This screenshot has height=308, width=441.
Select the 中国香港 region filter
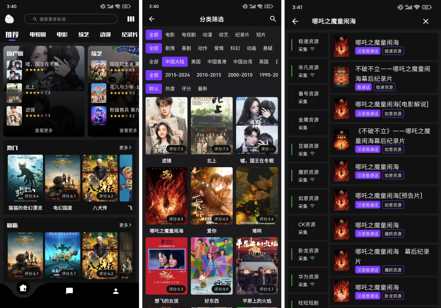pyautogui.click(x=217, y=62)
